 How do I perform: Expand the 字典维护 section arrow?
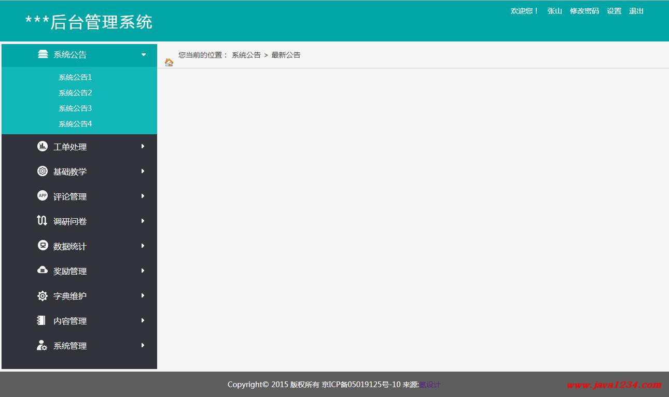tap(143, 295)
